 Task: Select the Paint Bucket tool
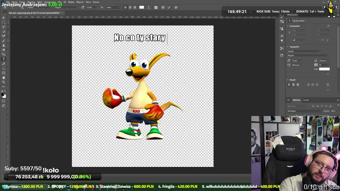[3, 54]
